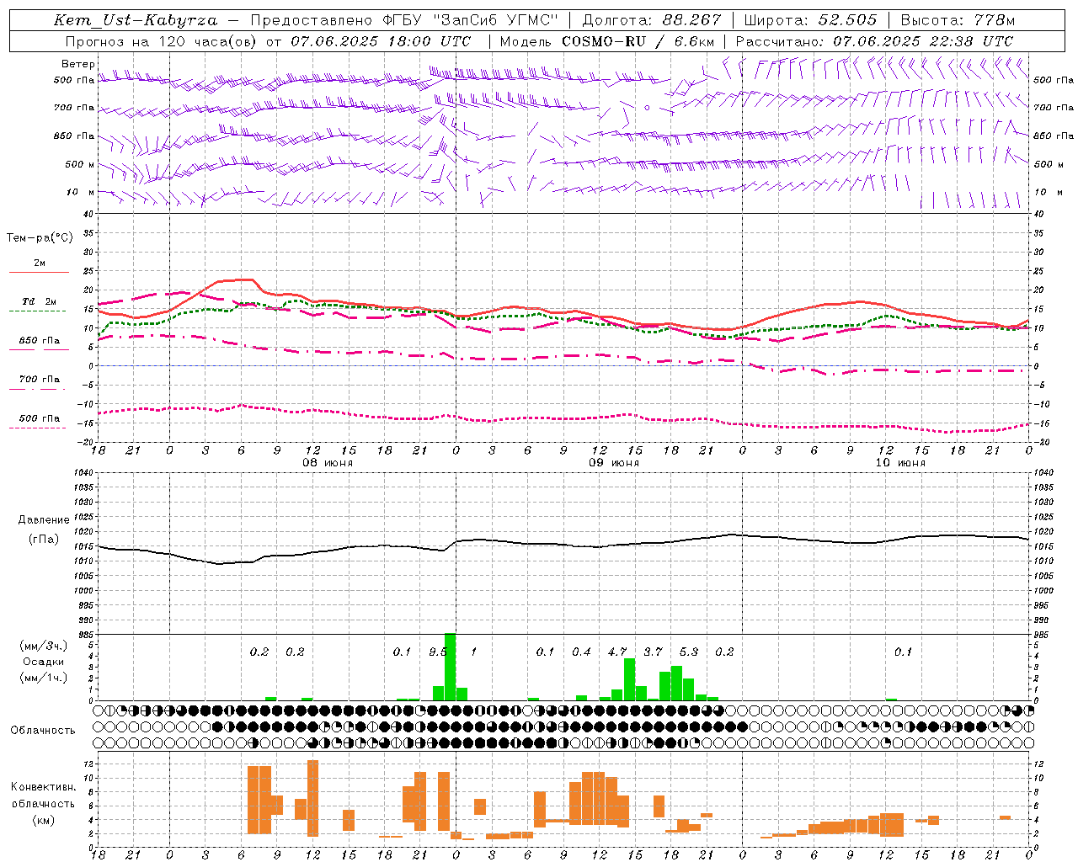
Task: Click the Облачность cloud cover label
Action: [43, 731]
